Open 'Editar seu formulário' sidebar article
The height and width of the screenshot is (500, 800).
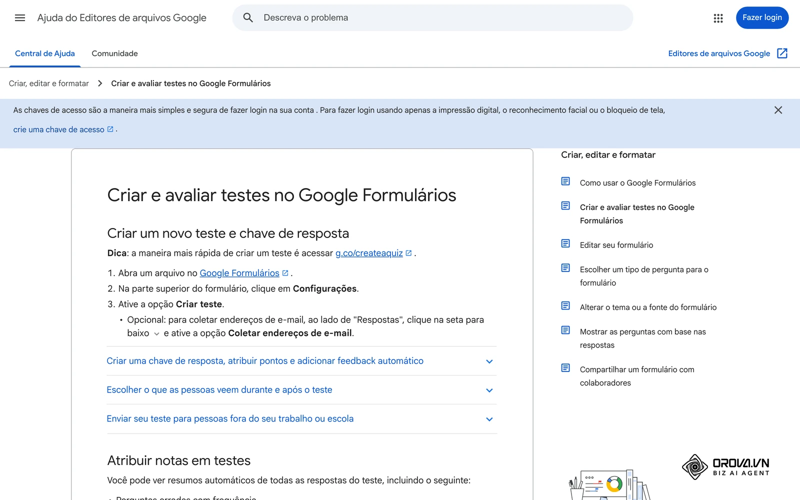(x=616, y=245)
